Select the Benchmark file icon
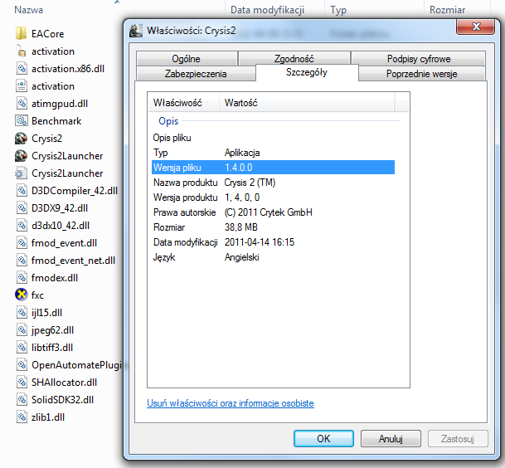505x468 pixels. (21, 120)
